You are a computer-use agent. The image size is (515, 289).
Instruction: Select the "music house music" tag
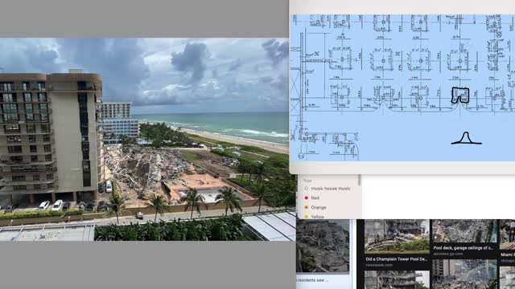point(331,189)
